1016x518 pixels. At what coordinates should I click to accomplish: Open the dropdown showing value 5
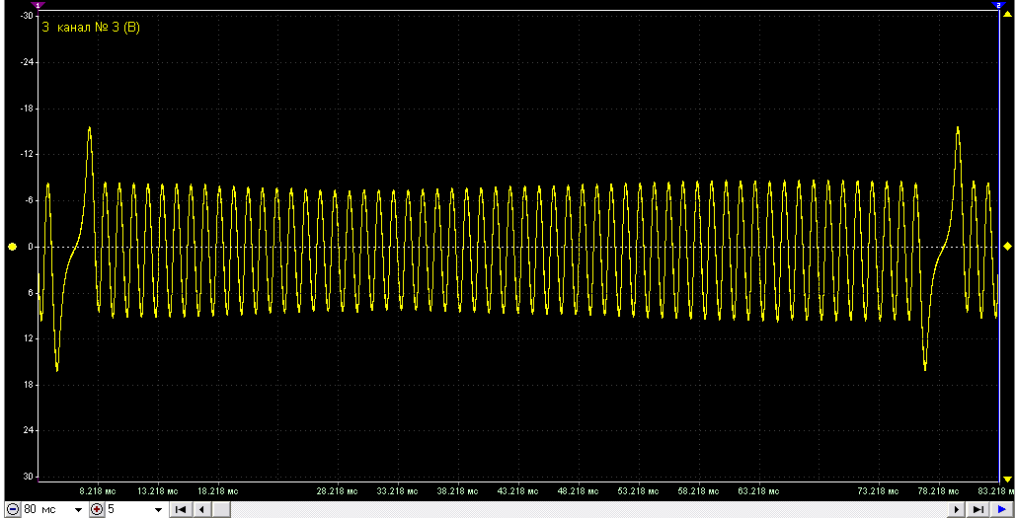[159, 510]
